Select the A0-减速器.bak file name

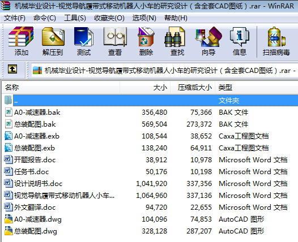pos(37,113)
